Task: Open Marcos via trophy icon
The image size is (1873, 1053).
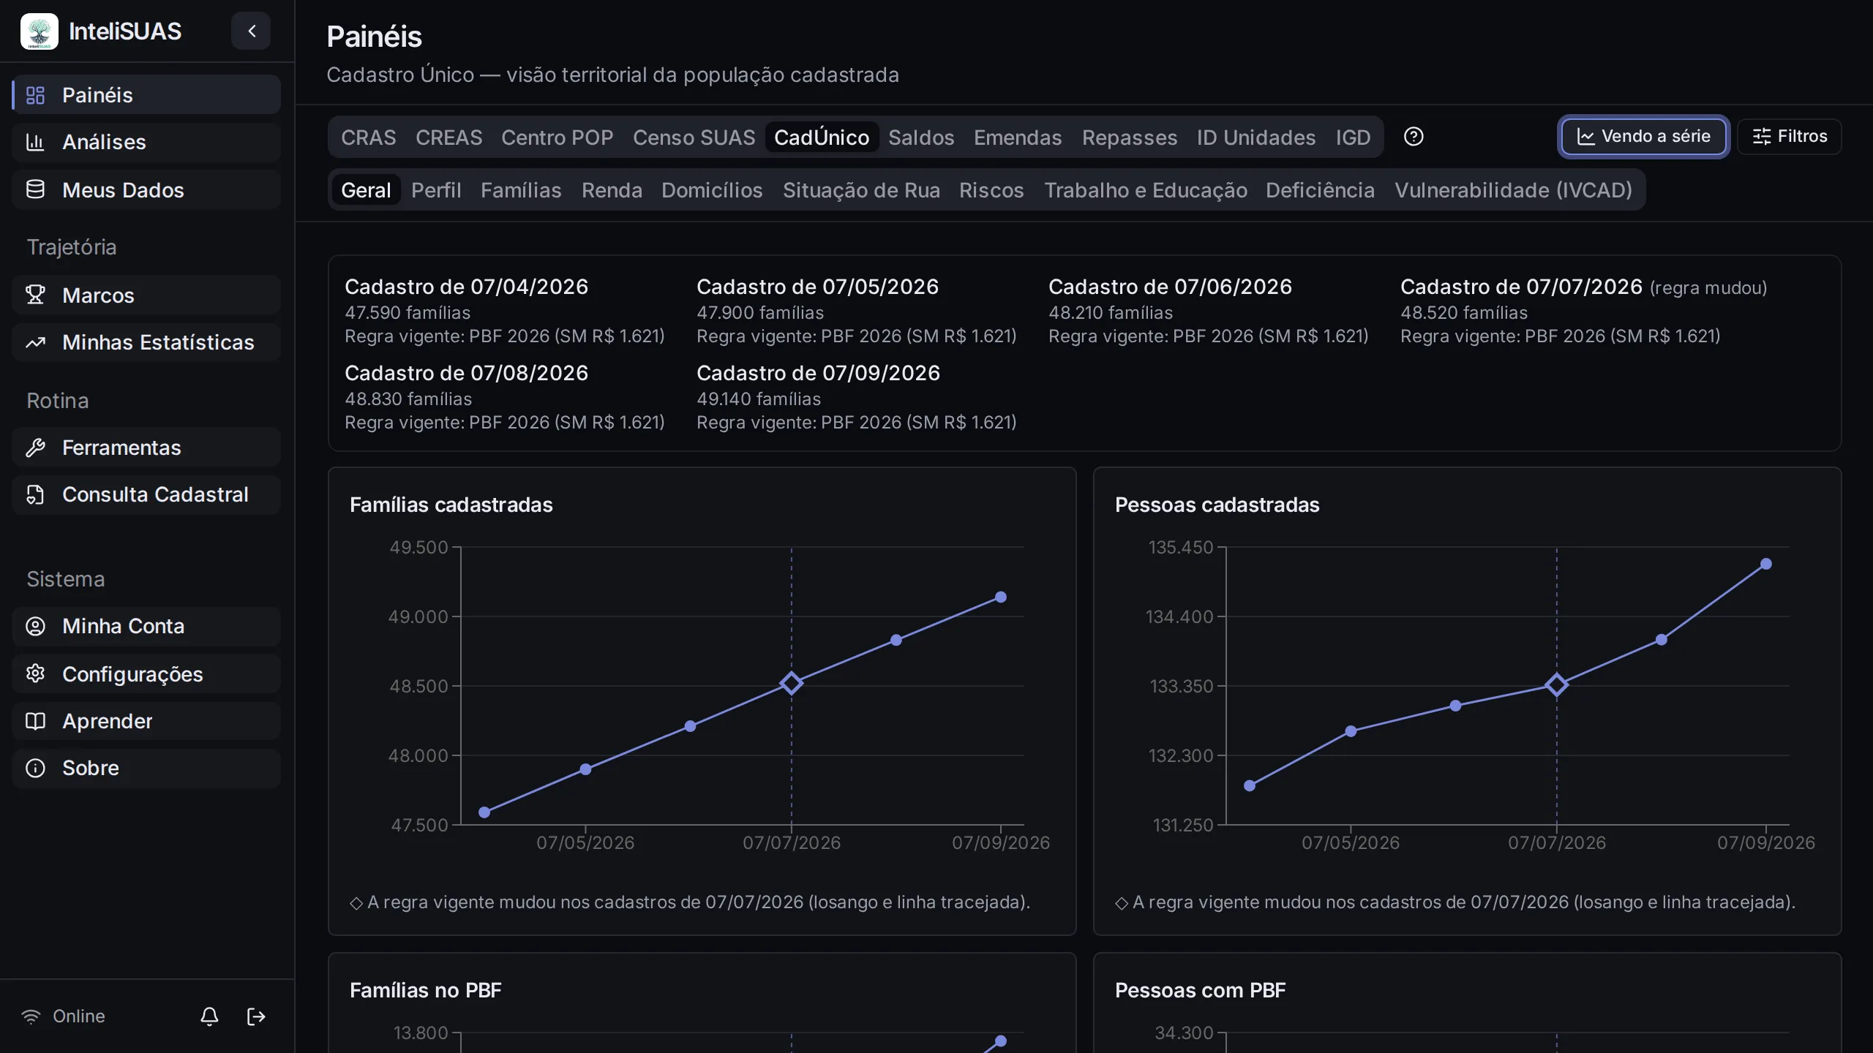Action: click(x=35, y=295)
